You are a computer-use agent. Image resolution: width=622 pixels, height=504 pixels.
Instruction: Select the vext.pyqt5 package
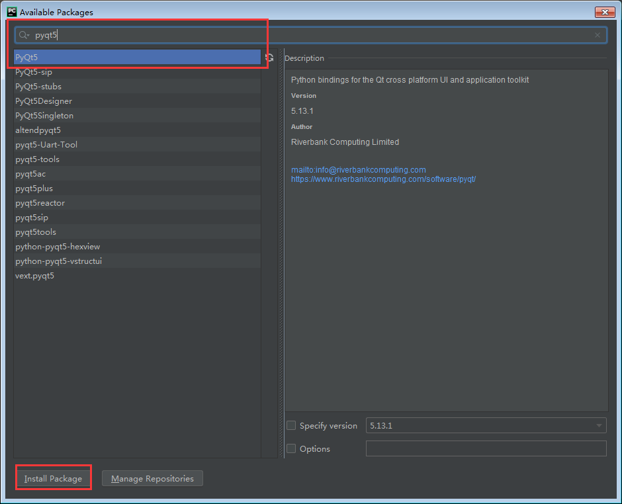tap(137, 276)
